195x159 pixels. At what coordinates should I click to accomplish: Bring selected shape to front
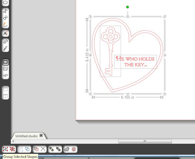pos(51,149)
